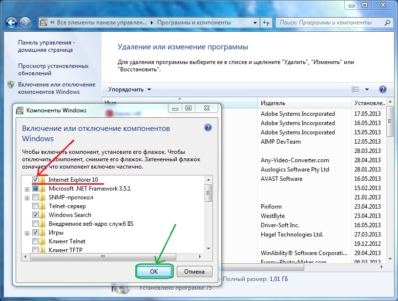Open recent pages dropdown next to Forward

point(35,23)
